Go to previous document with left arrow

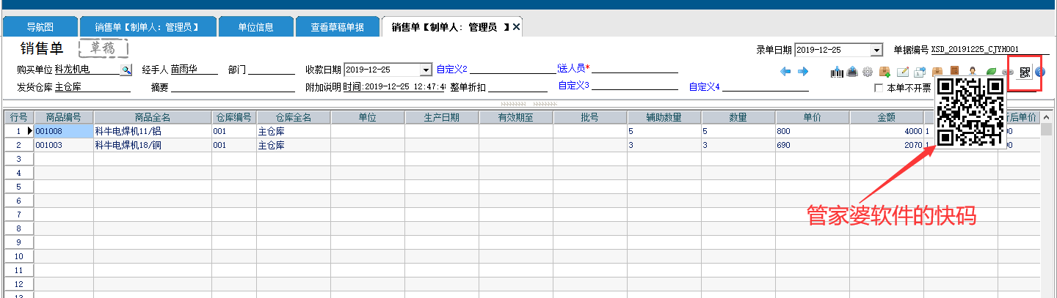click(x=785, y=72)
